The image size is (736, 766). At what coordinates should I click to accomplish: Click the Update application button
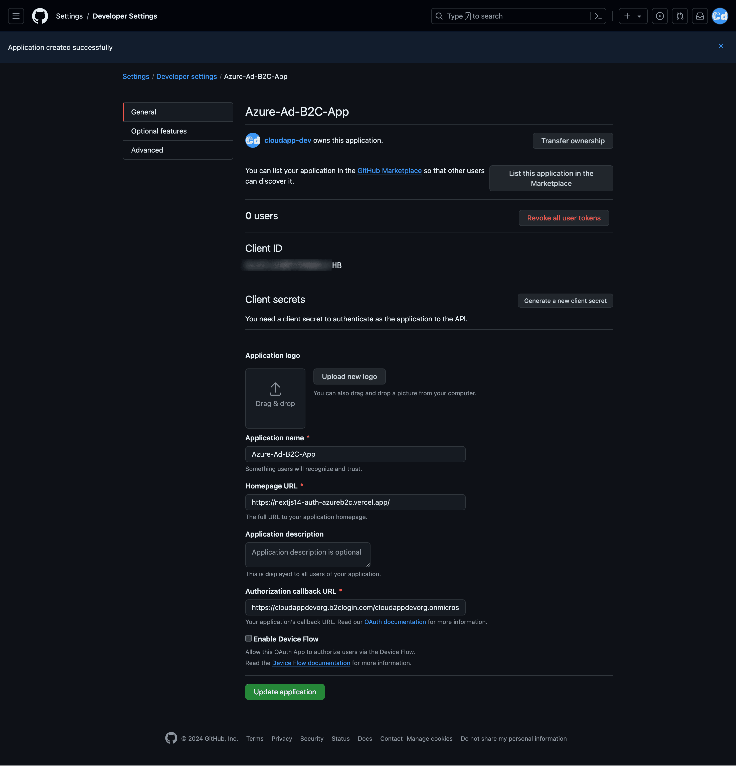285,692
